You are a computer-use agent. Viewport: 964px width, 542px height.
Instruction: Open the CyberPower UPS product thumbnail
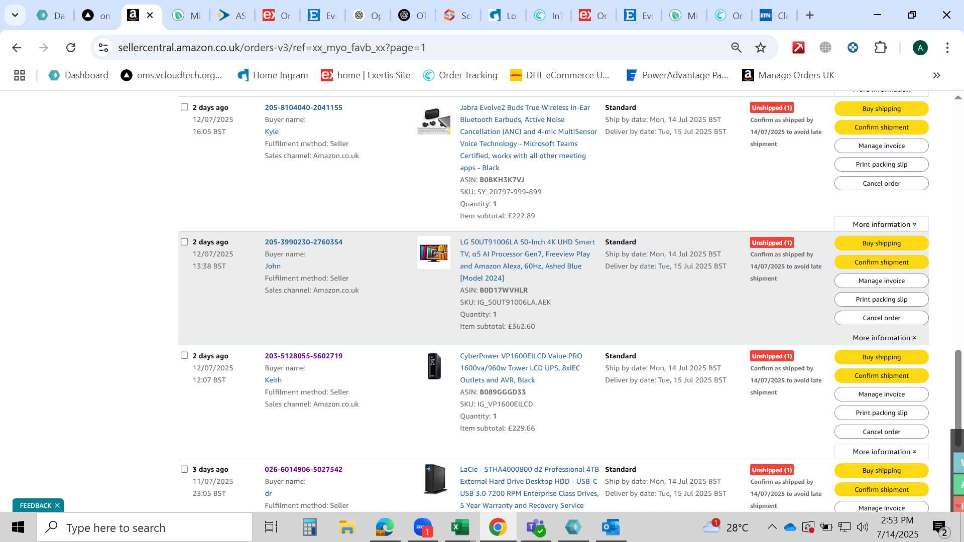[433, 366]
